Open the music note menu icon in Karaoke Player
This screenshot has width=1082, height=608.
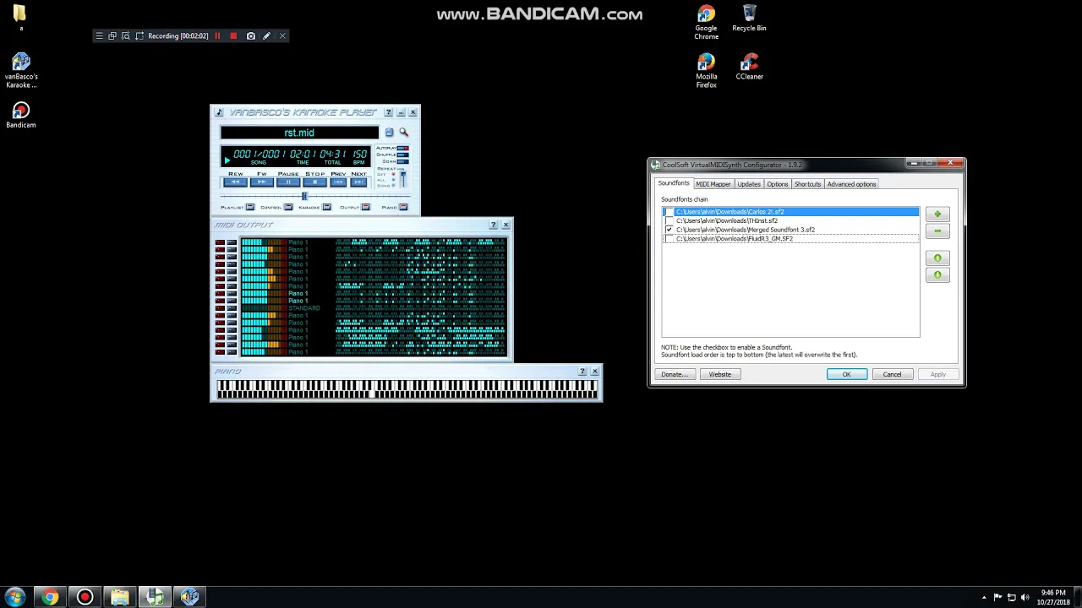pos(219,112)
